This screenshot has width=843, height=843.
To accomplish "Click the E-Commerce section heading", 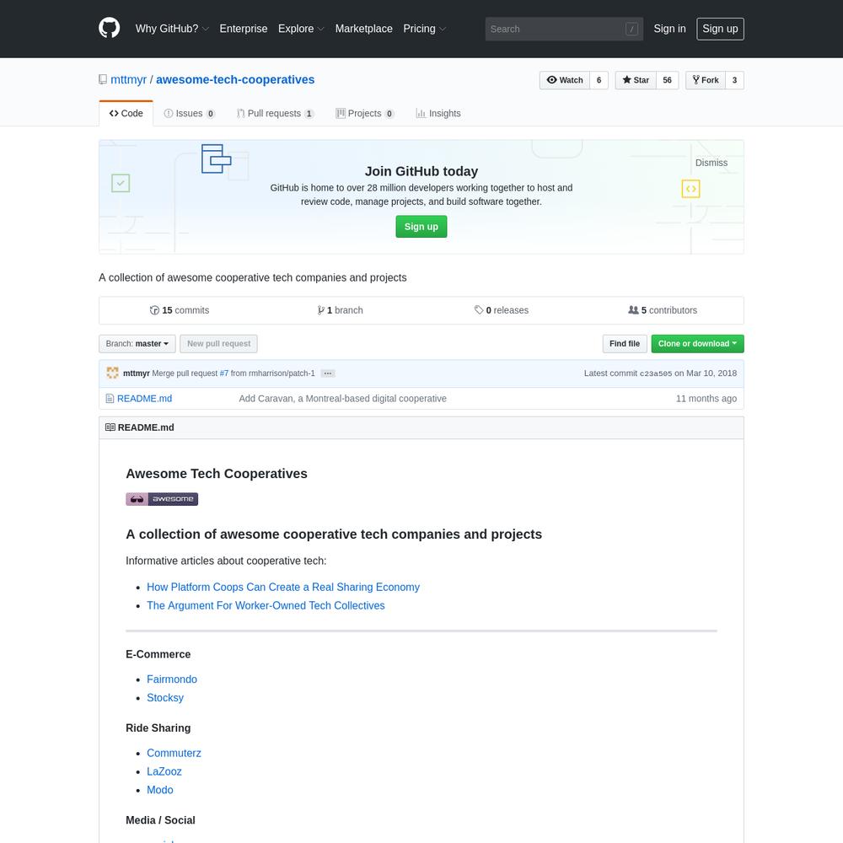I will tap(158, 654).
